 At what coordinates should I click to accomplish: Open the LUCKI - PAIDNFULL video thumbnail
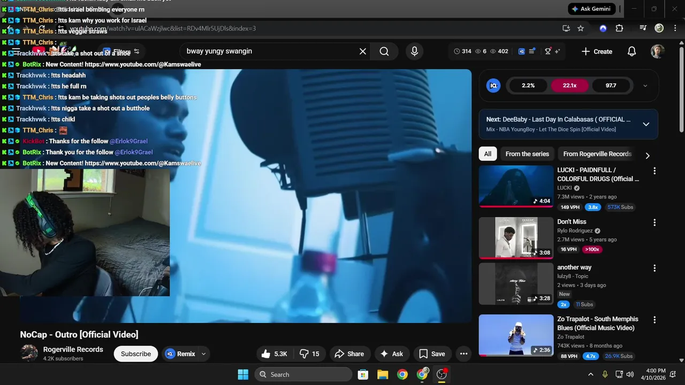pos(516,186)
